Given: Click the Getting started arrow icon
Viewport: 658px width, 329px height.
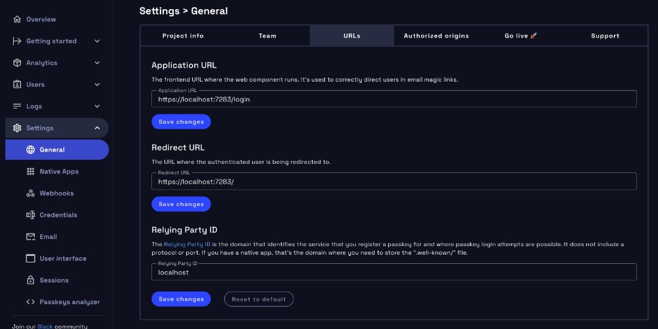Looking at the screenshot, I should pos(17,41).
